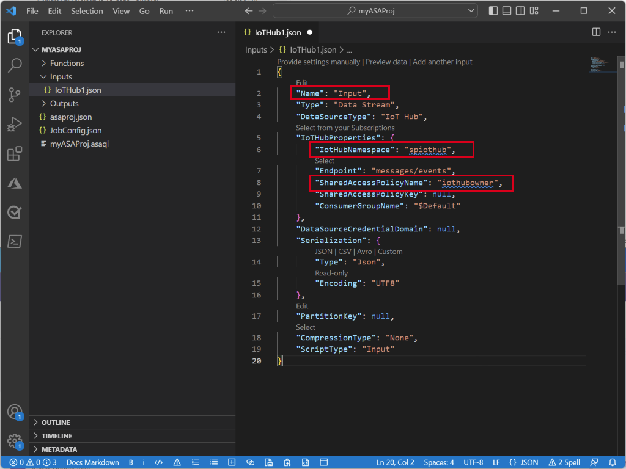Open the Testing checkmark view icon
Screen dimensions: 626x469
15,212
